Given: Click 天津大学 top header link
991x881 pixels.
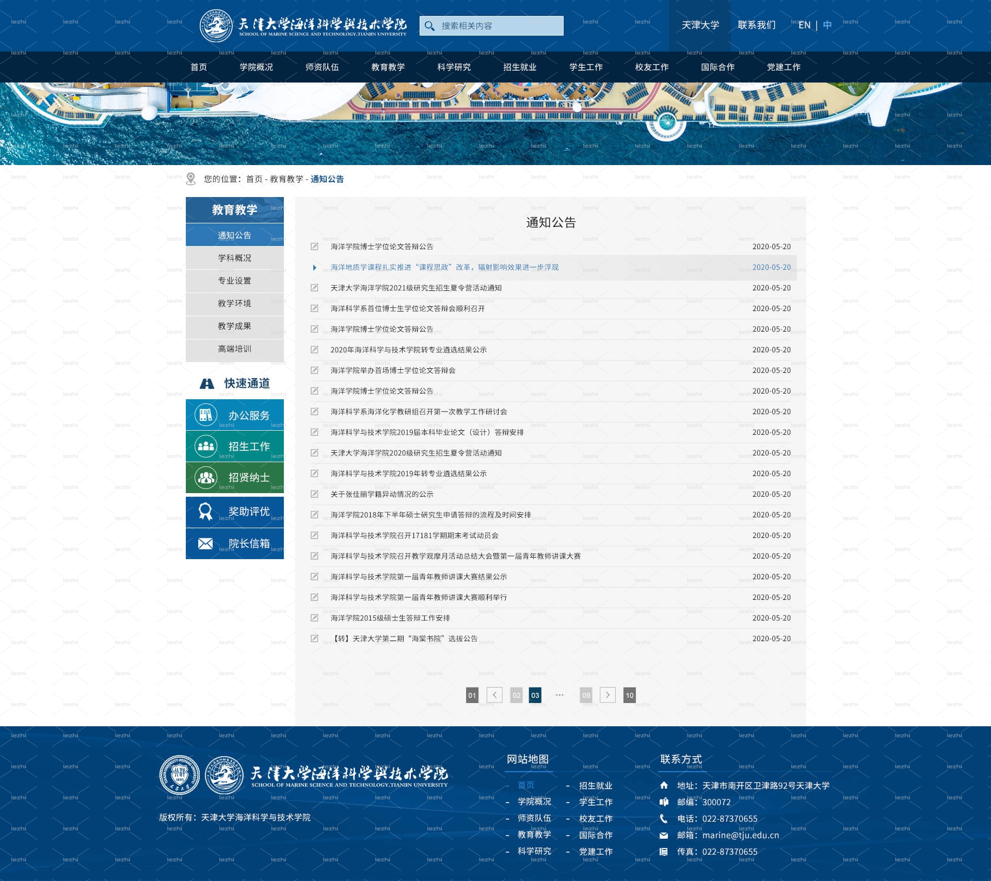Looking at the screenshot, I should (700, 25).
